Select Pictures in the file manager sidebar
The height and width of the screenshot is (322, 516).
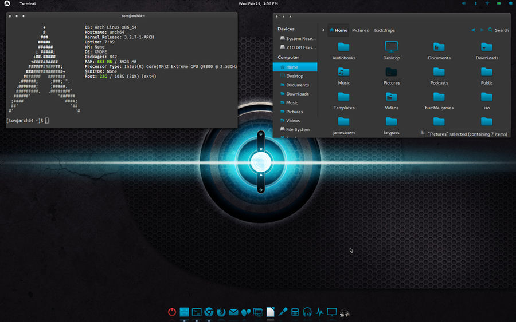point(295,112)
